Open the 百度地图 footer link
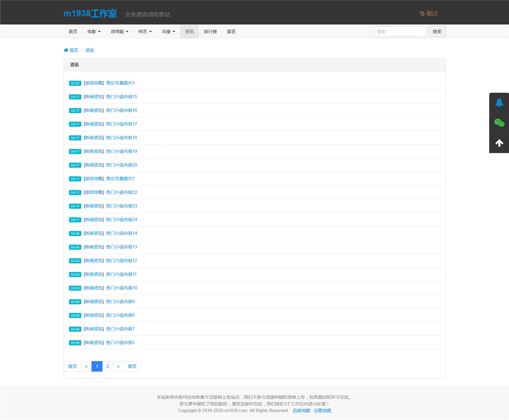Viewport: 509px width, 420px height. [x=301, y=411]
